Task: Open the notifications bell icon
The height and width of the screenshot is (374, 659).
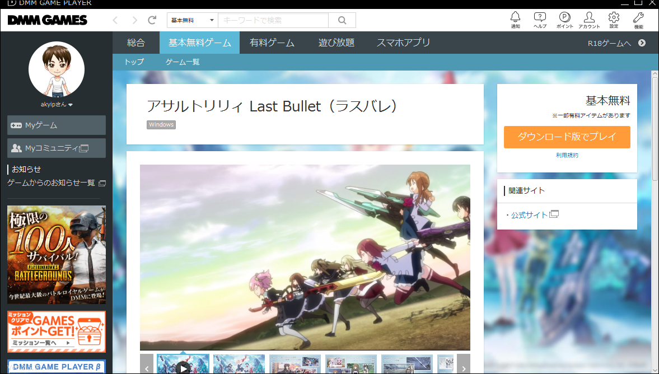Action: click(515, 17)
